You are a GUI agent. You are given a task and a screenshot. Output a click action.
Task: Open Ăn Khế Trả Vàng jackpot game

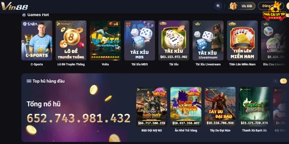click(186, 107)
